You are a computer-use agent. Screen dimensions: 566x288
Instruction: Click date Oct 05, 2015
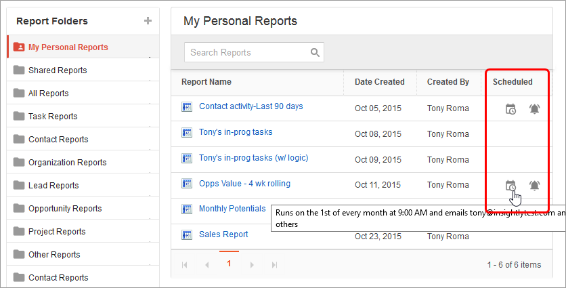[378, 108]
